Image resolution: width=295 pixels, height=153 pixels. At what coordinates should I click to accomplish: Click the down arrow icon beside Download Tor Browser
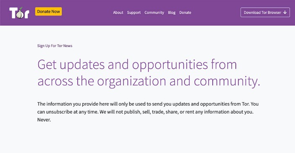[x=285, y=13]
